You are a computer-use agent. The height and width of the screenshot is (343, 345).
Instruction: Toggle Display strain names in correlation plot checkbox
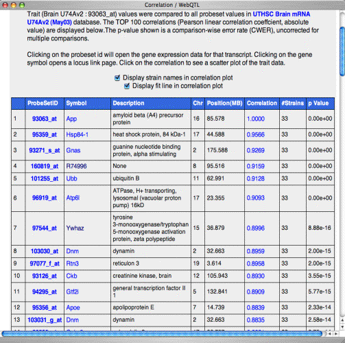click(117, 78)
